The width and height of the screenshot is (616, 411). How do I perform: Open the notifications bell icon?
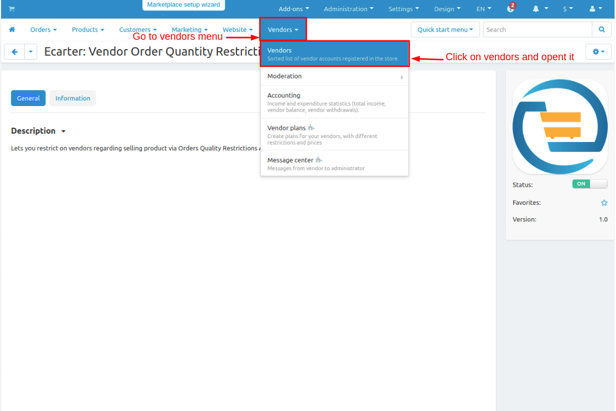(540, 9)
